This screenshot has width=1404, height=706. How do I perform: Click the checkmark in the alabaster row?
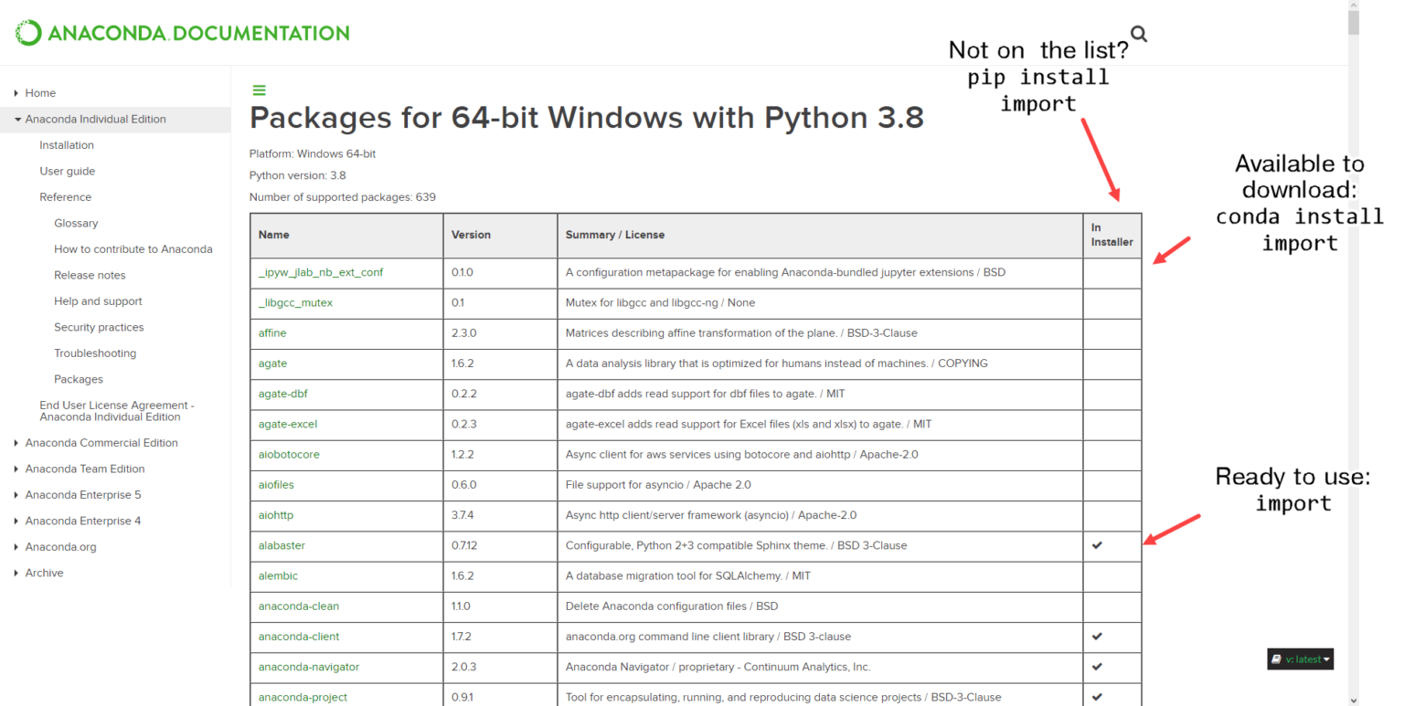coord(1097,545)
